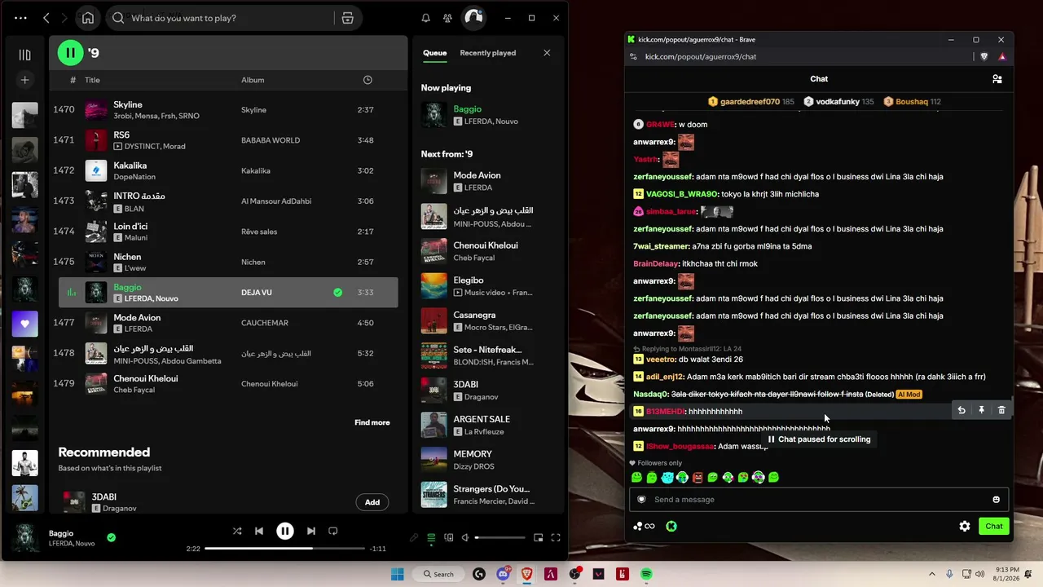Click Elegibo album thumbnail in queue
Image resolution: width=1043 pixels, height=587 pixels.
point(433,286)
